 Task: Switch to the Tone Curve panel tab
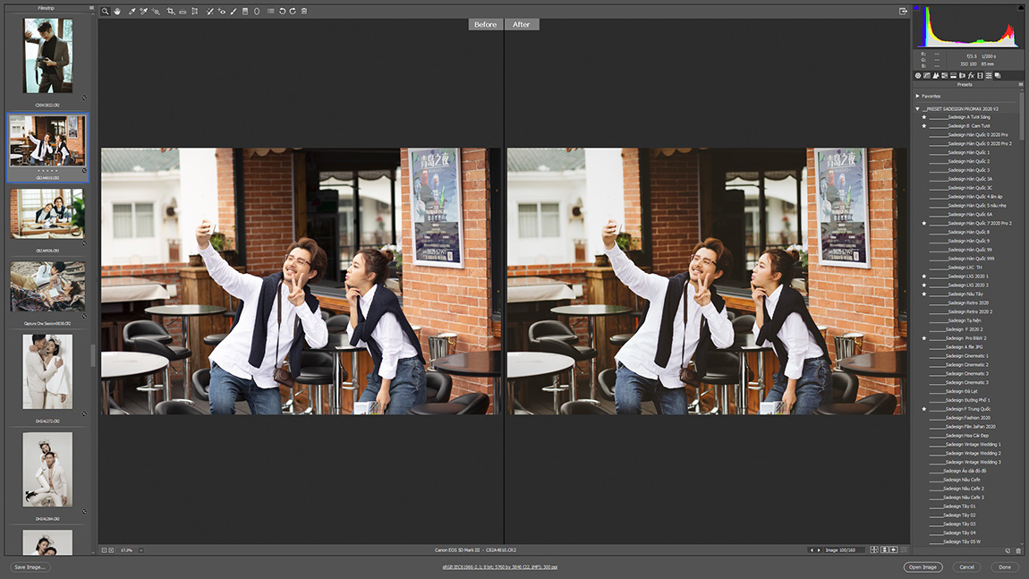(927, 75)
